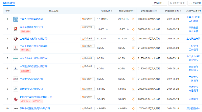202x112 pixels.
Task: Click 北京亦庄国际 red company logo
Action: point(16,99)
